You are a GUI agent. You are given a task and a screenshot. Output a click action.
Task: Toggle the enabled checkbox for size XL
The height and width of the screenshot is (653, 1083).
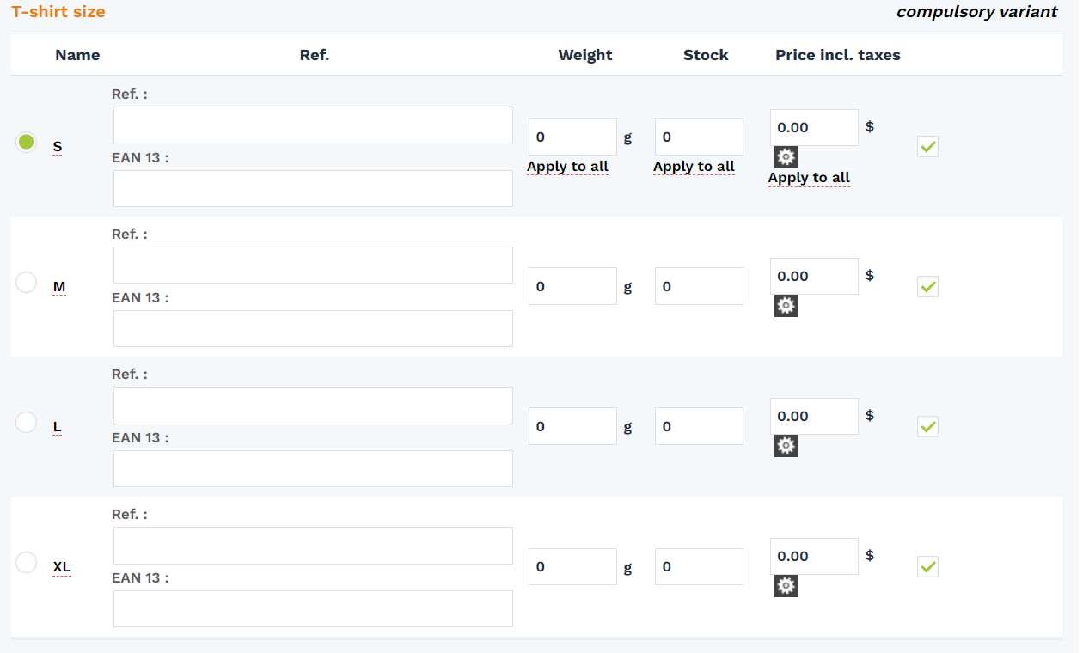[927, 567]
